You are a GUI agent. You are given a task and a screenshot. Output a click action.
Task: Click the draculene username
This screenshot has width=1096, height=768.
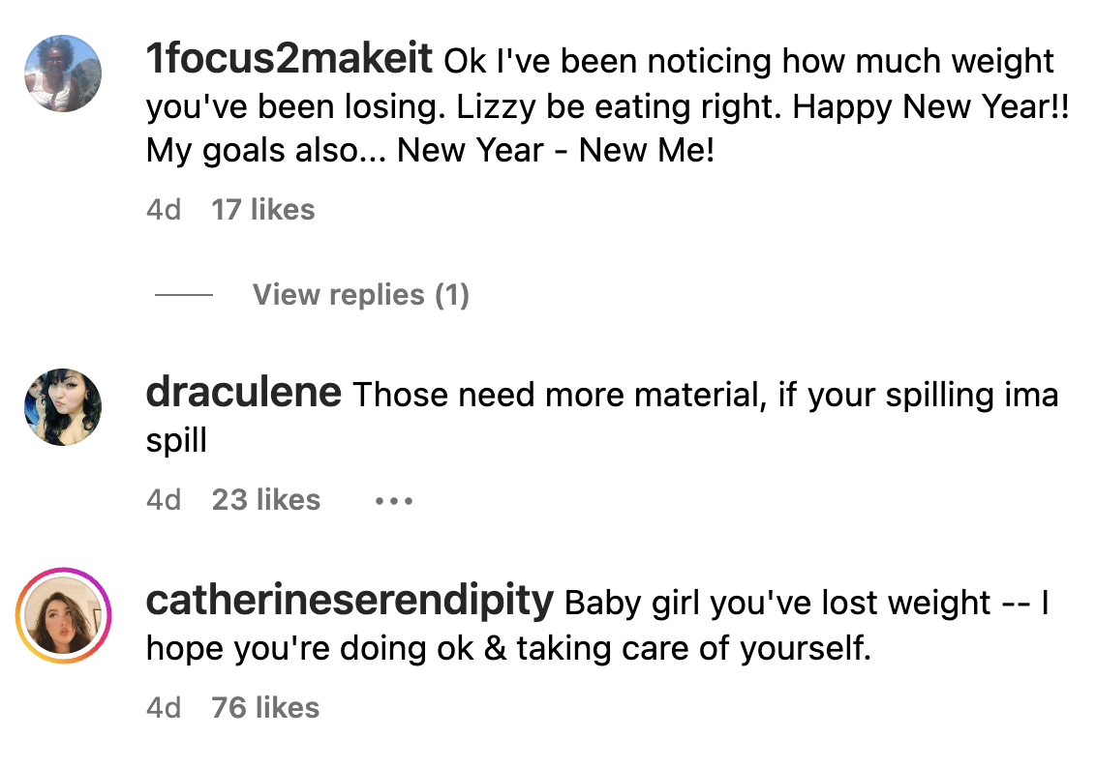coord(243,392)
